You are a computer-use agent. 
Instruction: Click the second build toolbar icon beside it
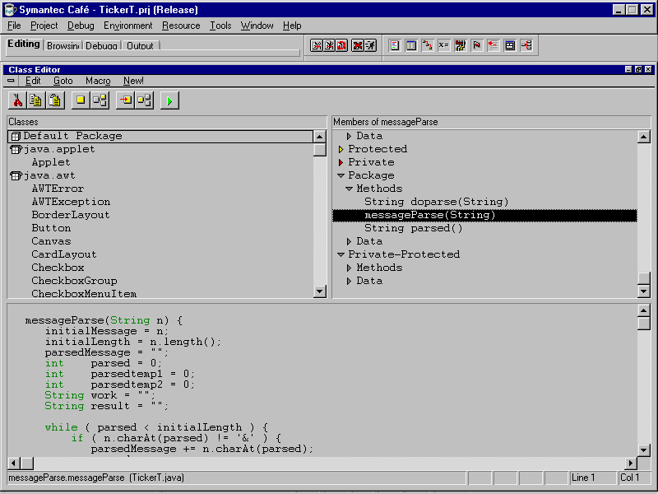(329, 45)
